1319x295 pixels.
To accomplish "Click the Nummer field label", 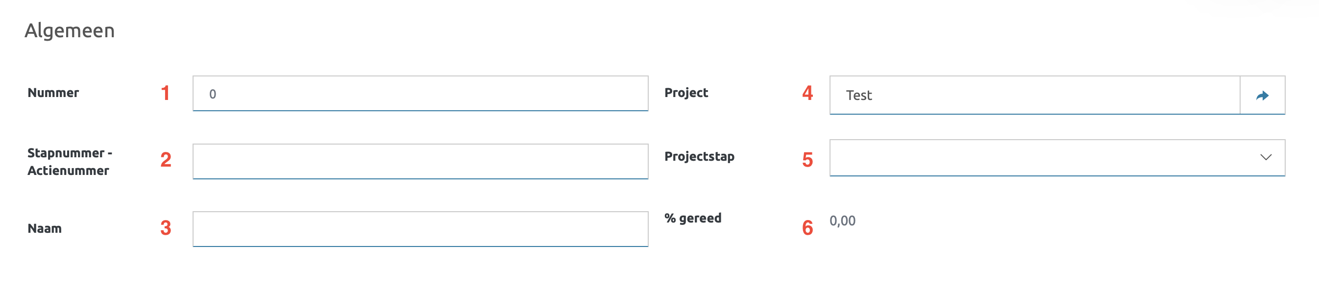I will (53, 93).
